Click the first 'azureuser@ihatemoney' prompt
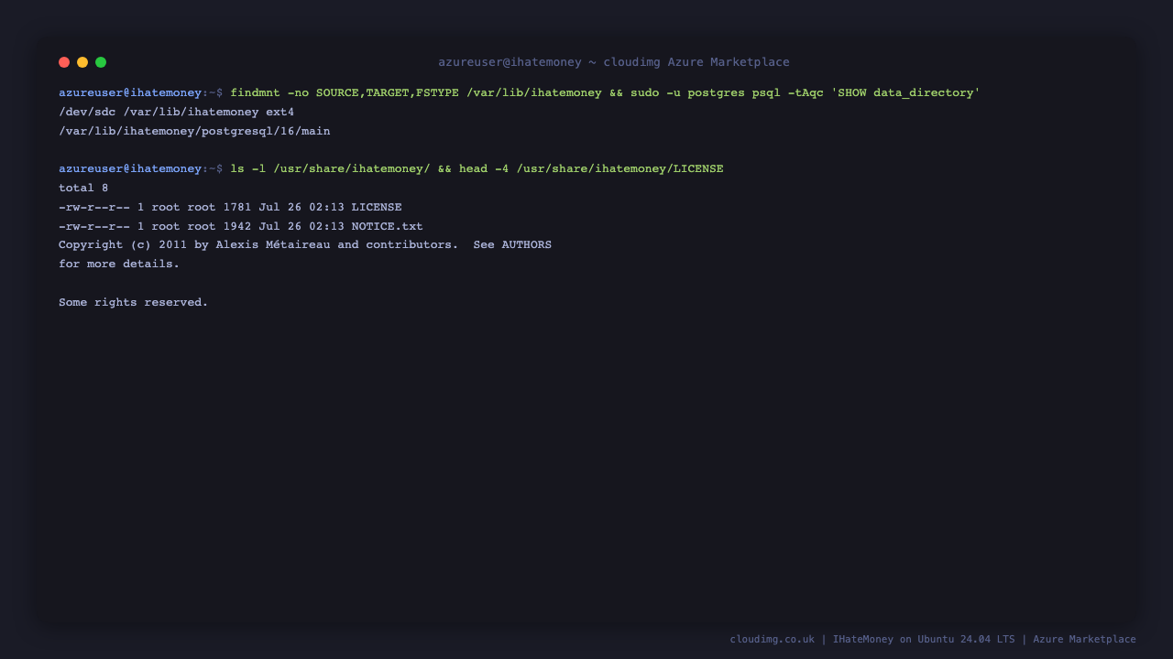Viewport: 1173px width, 659px height. [130, 92]
